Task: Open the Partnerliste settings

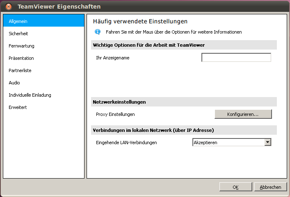Action: [x=20, y=70]
